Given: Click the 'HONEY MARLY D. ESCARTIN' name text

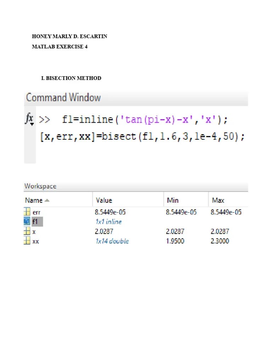Looking at the screenshot, I should pyautogui.click(x=69, y=37).
